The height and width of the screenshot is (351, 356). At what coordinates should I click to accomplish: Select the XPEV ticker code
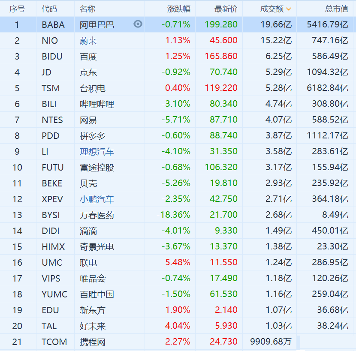(52, 199)
